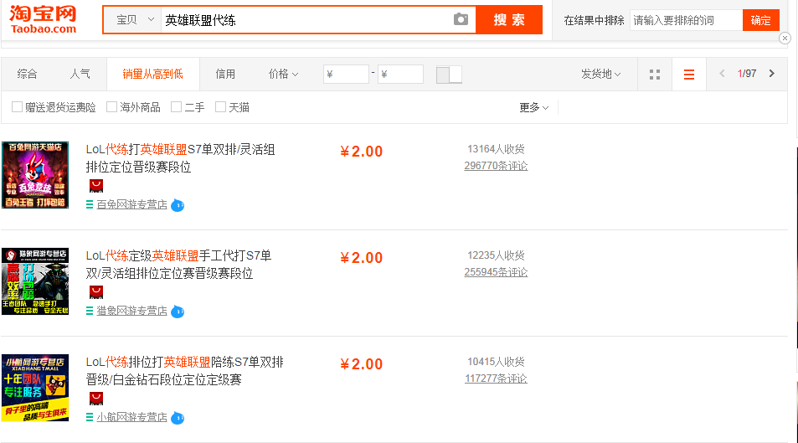
Task: Open 小航网游专营店 shop link
Action: pyautogui.click(x=131, y=417)
